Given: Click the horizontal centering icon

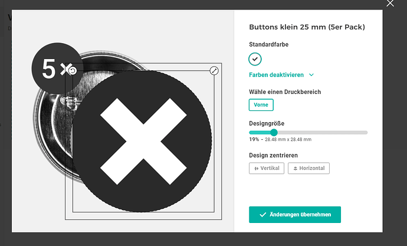Looking at the screenshot, I should [295, 169].
